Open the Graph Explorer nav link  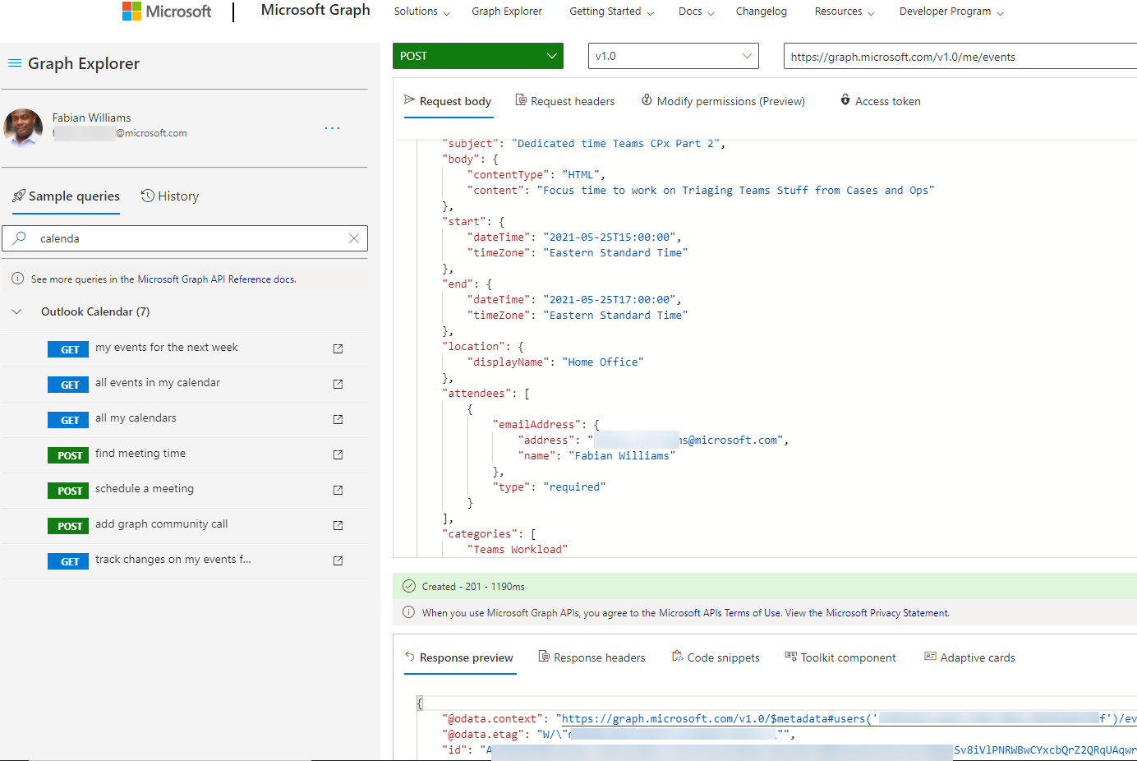[507, 12]
